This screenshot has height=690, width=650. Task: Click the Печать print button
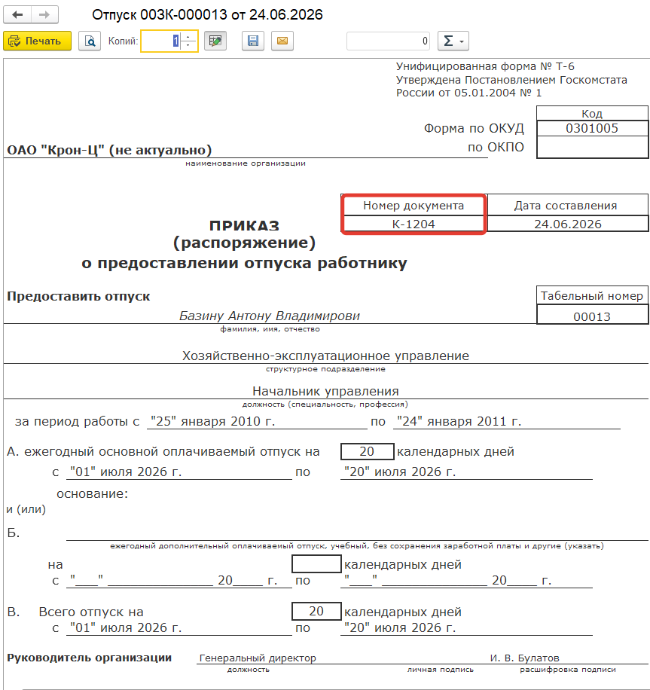37,41
